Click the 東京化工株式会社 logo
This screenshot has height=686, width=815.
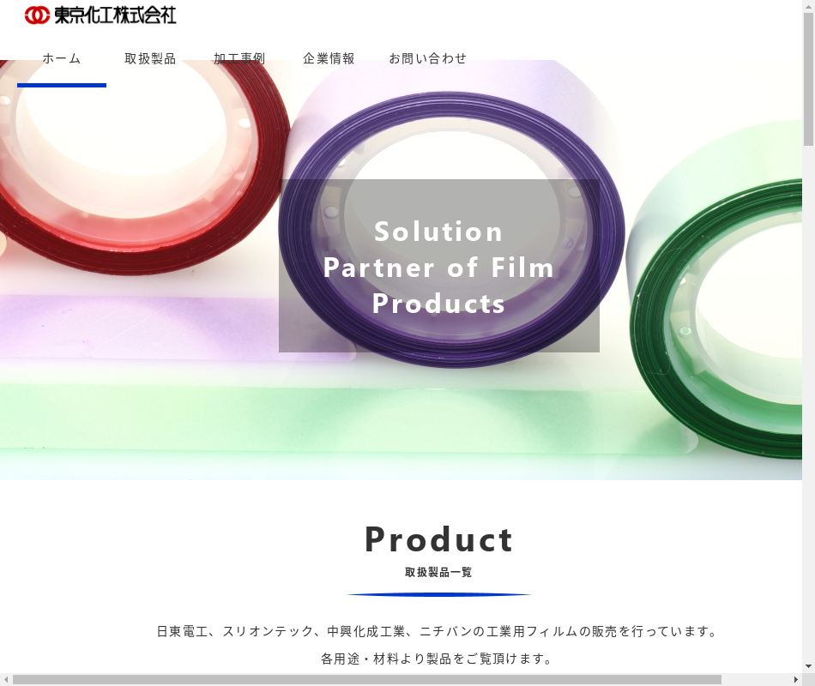[100, 15]
